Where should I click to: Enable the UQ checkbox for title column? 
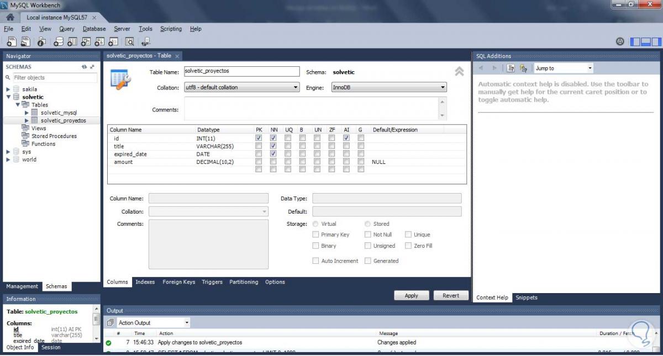(288, 146)
